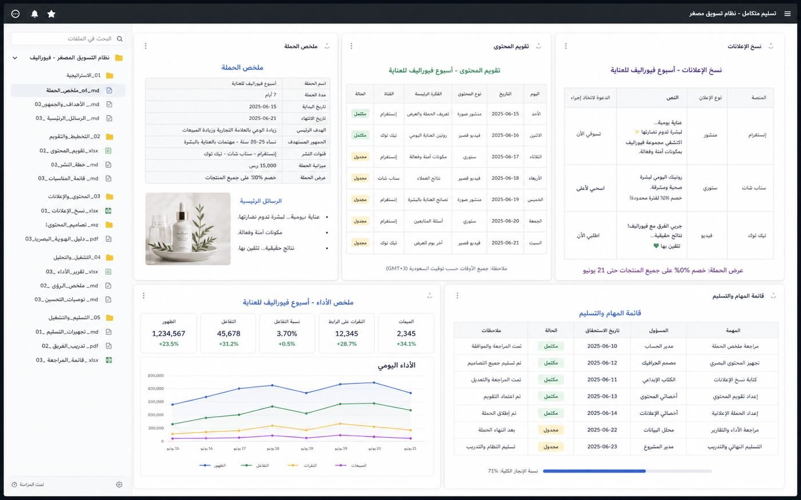Click refresh icon in ملخص الأداء panel header
The height and width of the screenshot is (500, 801).
(x=430, y=295)
